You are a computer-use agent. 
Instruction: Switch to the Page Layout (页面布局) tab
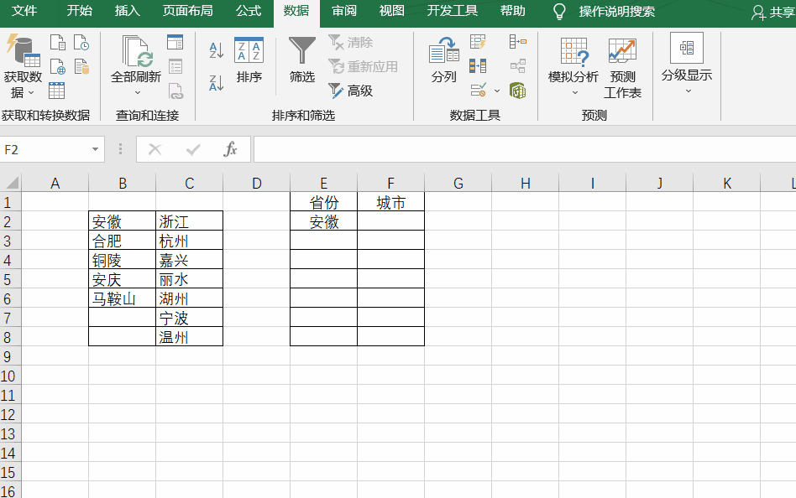click(187, 11)
